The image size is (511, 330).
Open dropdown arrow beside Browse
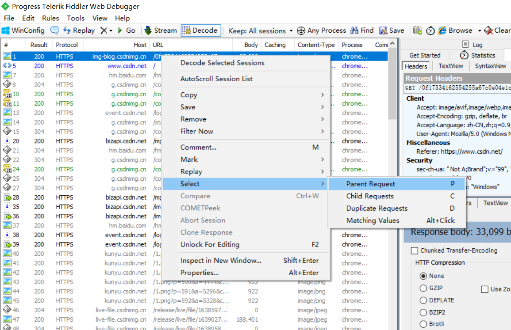coord(480,31)
